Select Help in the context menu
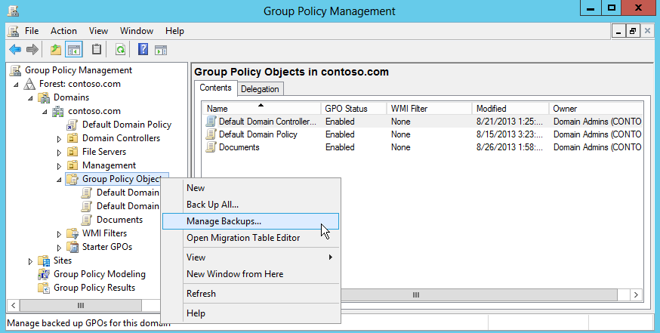 [251, 313]
